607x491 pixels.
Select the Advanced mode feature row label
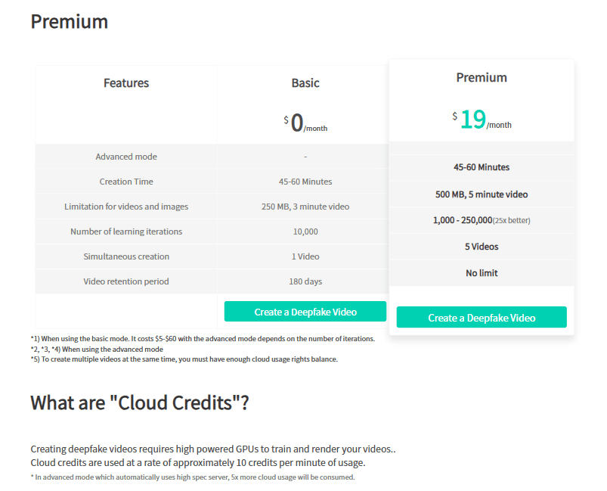tap(126, 157)
